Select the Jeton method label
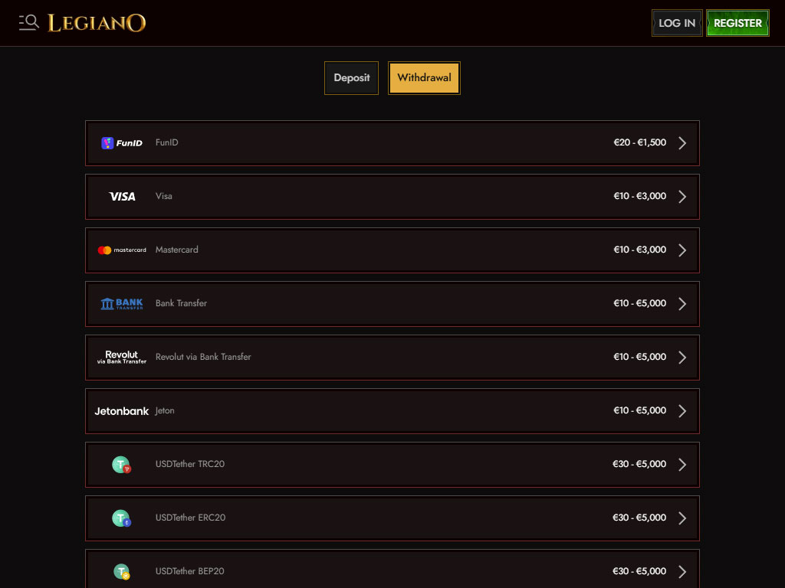Screen dimensions: 785x588 pos(165,410)
